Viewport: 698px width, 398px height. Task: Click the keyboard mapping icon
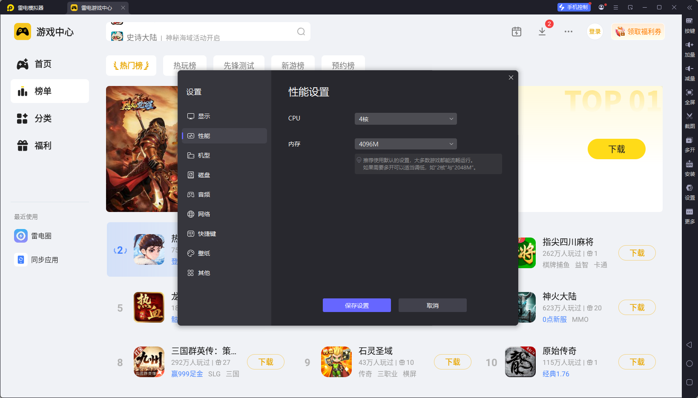click(x=689, y=21)
